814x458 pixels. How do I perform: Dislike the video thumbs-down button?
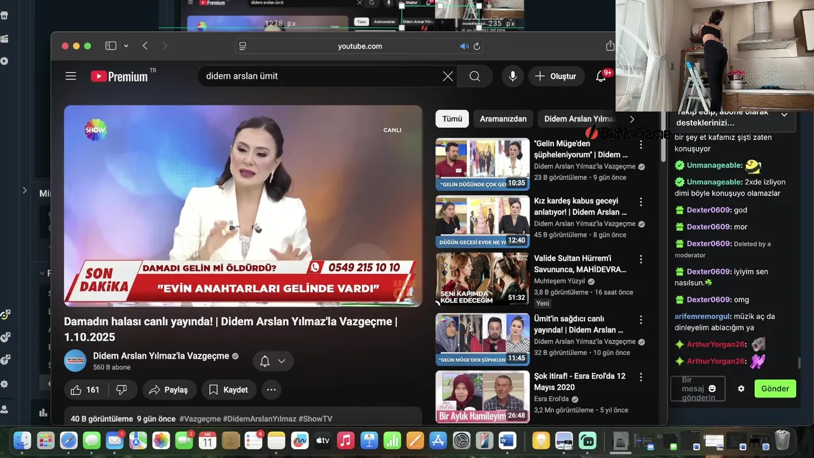[121, 389]
